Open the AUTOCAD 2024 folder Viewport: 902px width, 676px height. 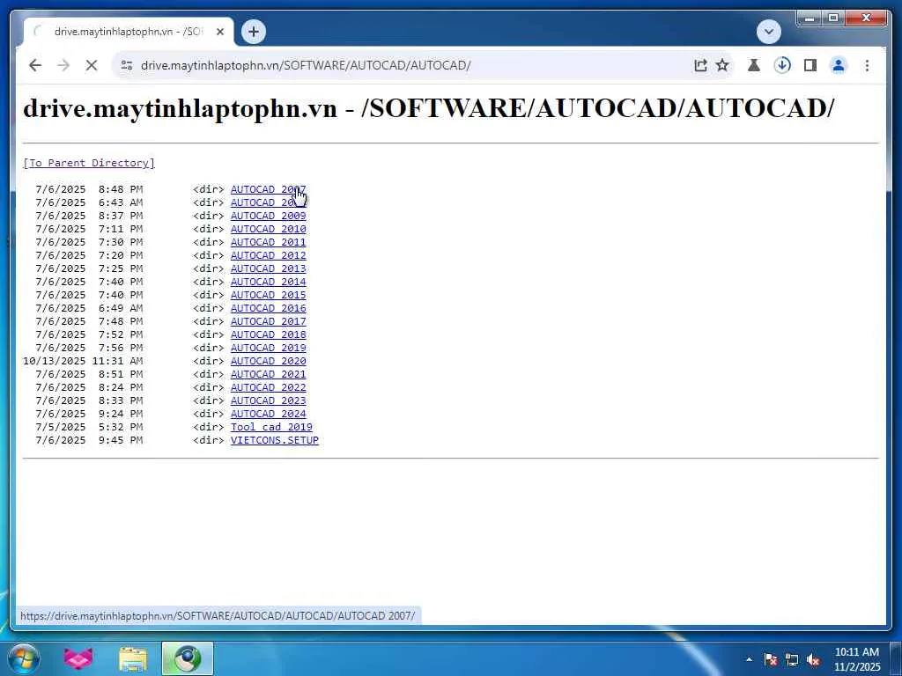pyautogui.click(x=268, y=414)
